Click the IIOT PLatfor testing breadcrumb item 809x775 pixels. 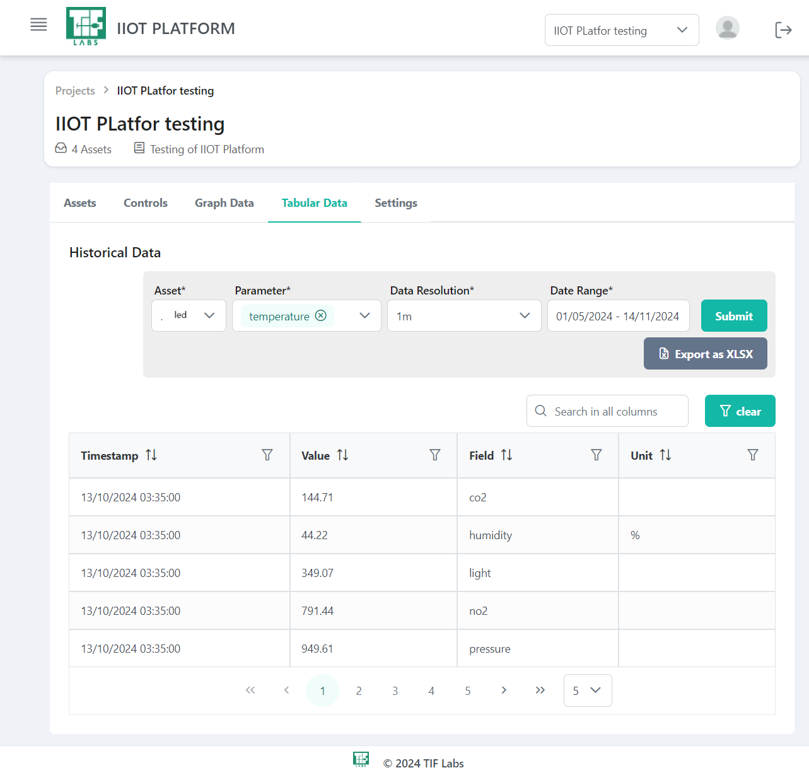click(165, 90)
